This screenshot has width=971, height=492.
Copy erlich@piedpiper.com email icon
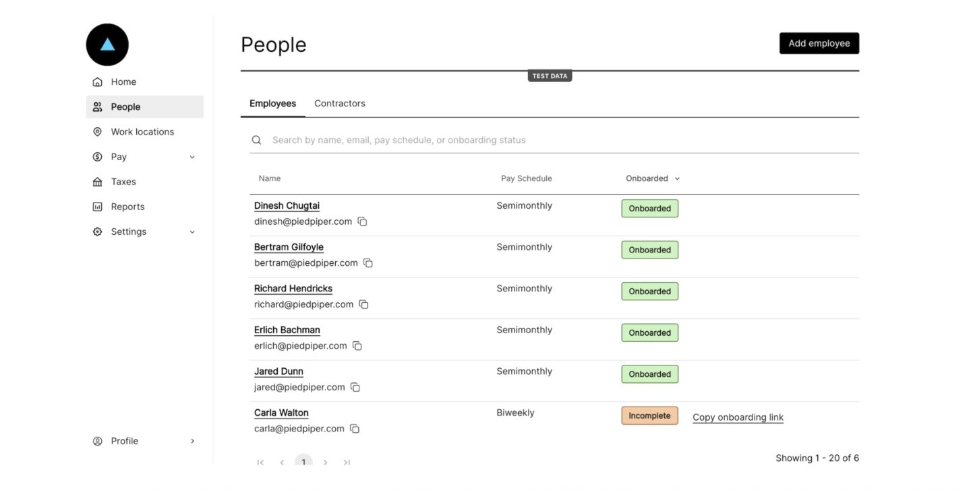(357, 346)
